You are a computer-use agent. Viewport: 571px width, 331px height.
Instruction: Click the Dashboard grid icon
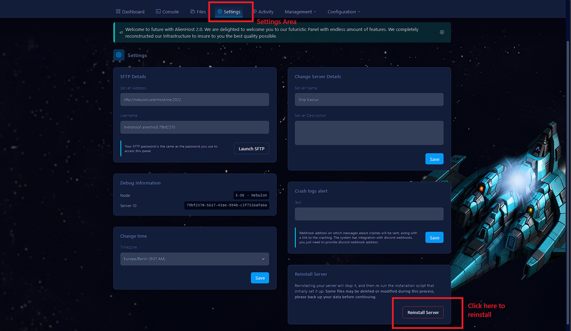pos(118,11)
